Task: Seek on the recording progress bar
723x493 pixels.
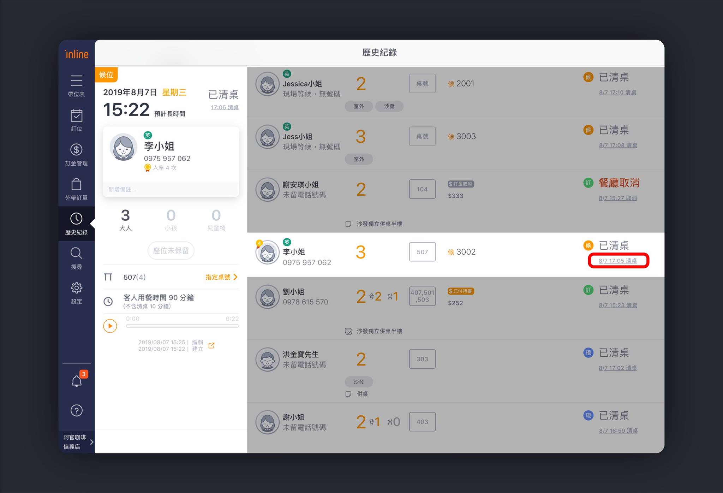Action: click(x=182, y=326)
